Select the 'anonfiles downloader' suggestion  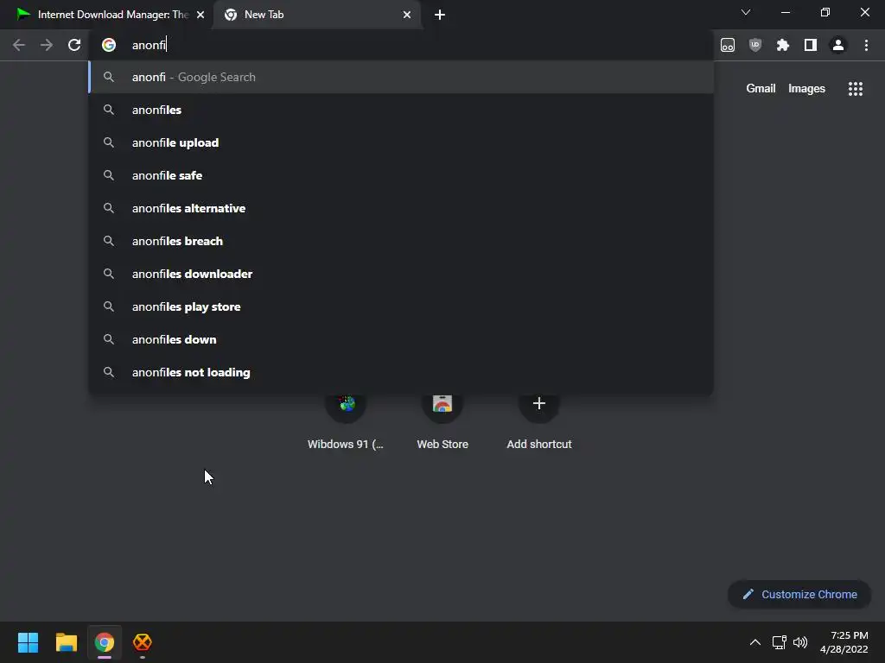point(401,274)
